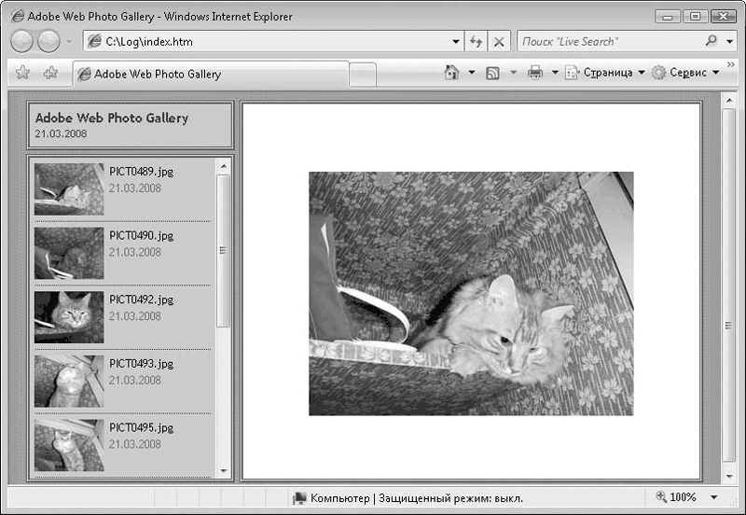
Task: Click the 100% zoom level button
Action: pos(676,497)
